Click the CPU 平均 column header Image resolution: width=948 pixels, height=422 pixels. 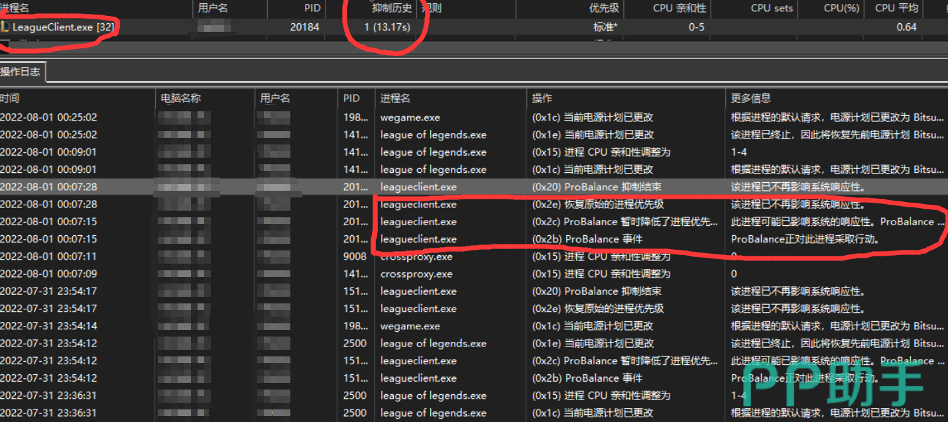click(x=896, y=8)
